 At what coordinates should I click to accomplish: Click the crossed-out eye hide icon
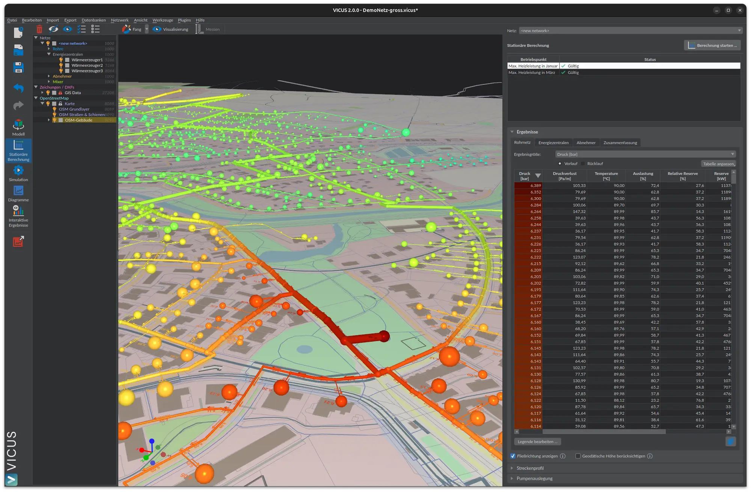point(53,29)
